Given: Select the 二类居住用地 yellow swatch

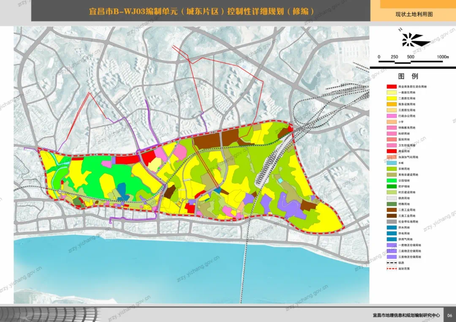Looking at the screenshot, I should (x=392, y=98).
